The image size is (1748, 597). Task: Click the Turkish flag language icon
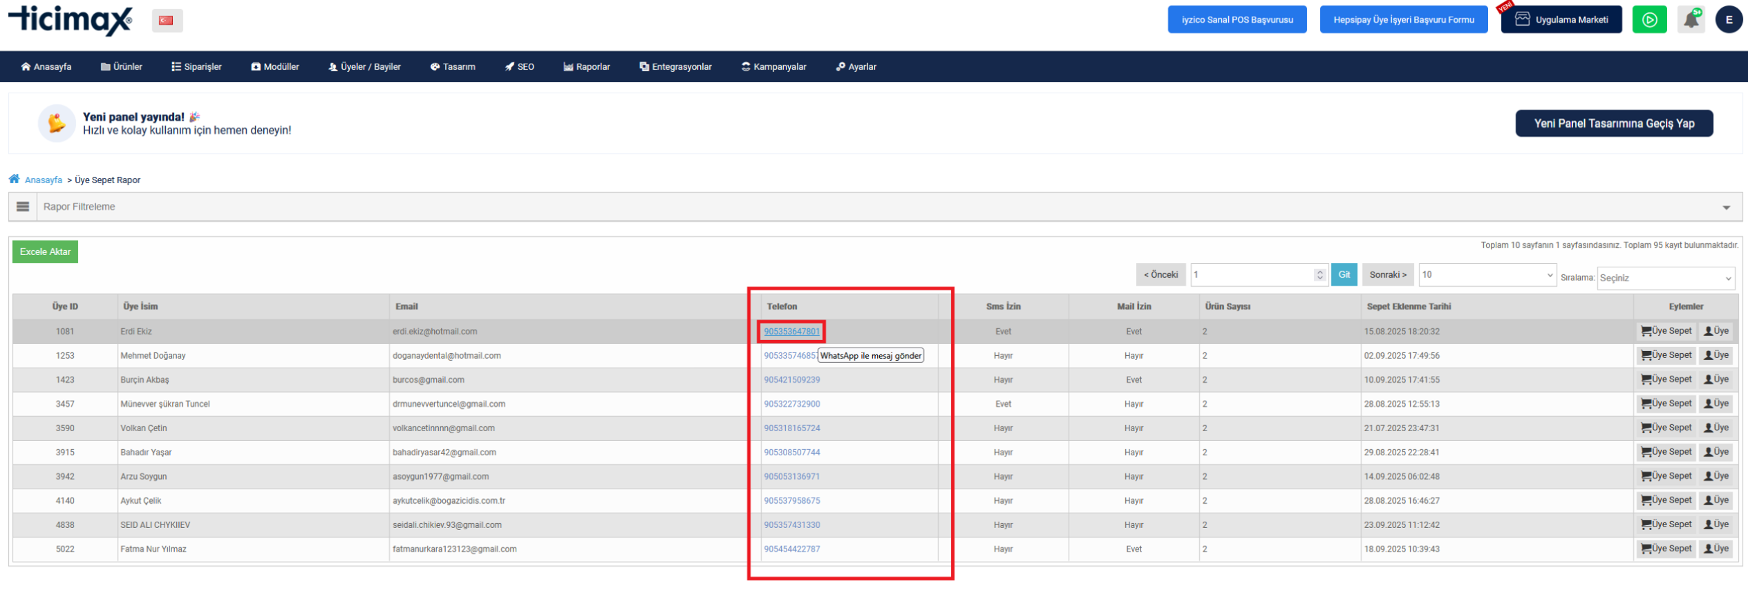pos(167,21)
